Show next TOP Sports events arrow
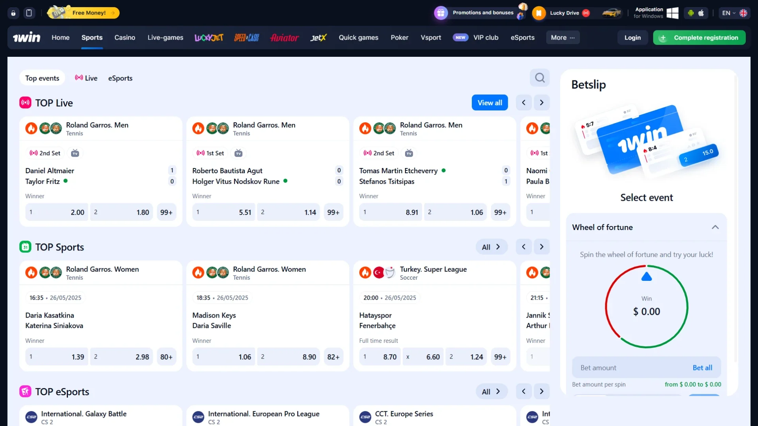758x426 pixels. [x=542, y=247]
